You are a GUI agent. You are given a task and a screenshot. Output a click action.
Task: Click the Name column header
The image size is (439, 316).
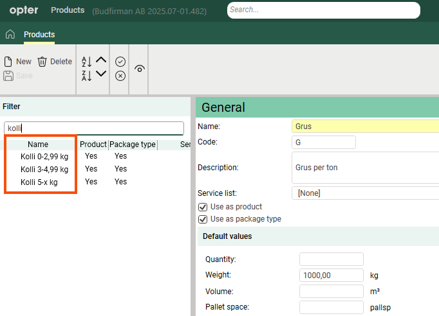pos(38,145)
